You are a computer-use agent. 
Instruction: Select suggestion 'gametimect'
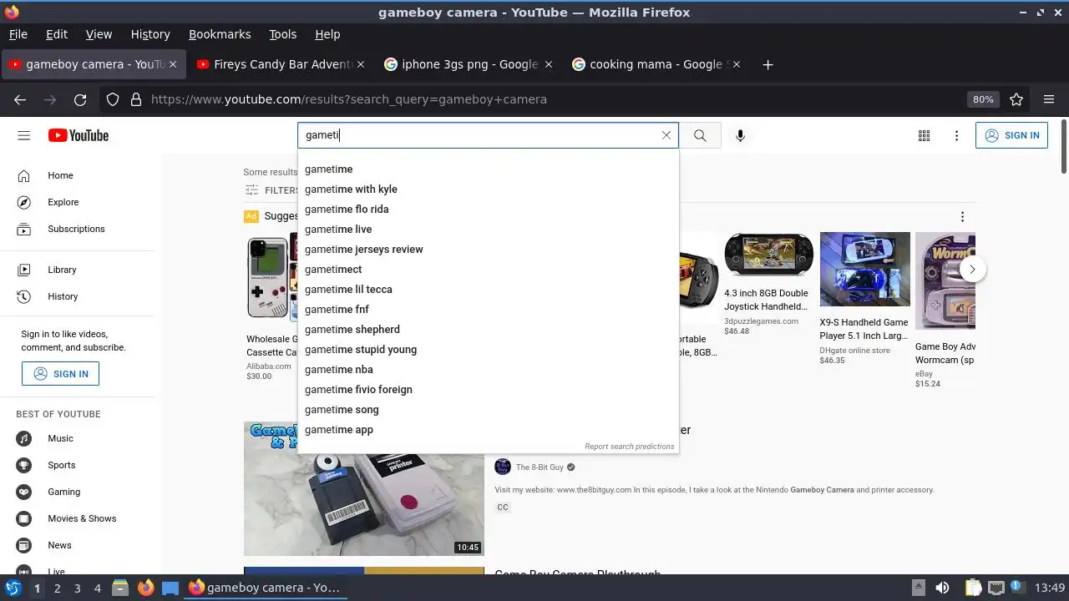(x=488, y=270)
